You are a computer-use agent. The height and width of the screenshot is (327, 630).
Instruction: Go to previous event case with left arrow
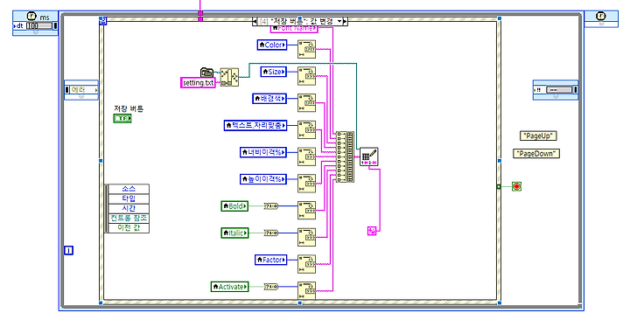pyautogui.click(x=255, y=21)
